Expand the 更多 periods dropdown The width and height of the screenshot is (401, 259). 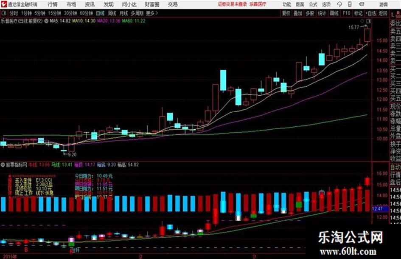coord(152,13)
